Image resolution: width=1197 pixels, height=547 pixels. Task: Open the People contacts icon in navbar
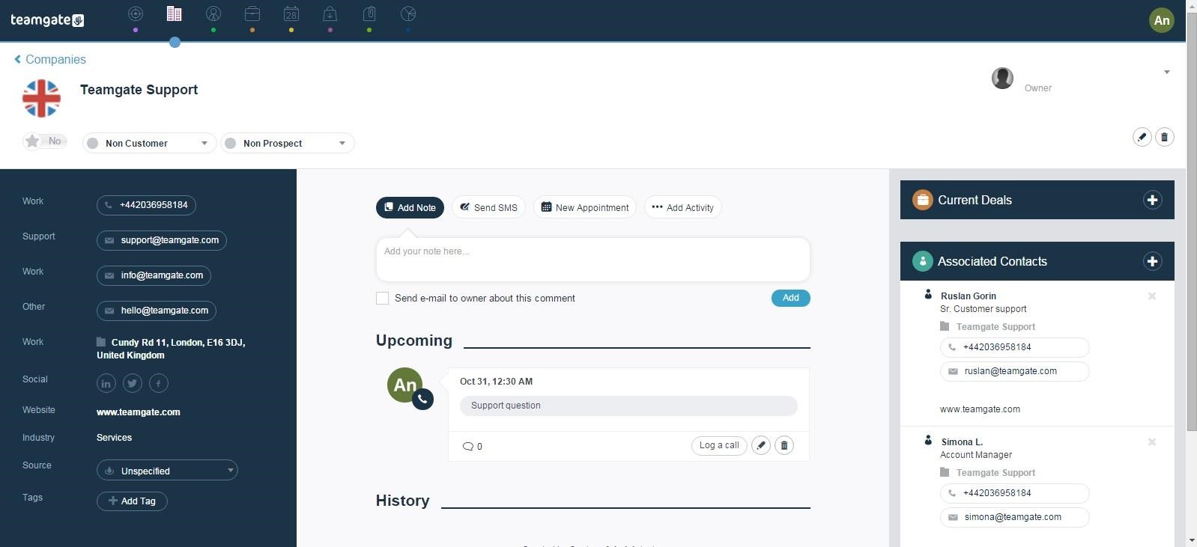point(213,13)
